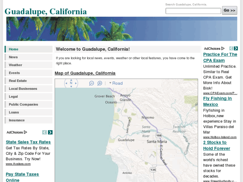This screenshot has width=243, height=182.
Task: Visit www.Avalara.com link
Action: (x=18, y=164)
